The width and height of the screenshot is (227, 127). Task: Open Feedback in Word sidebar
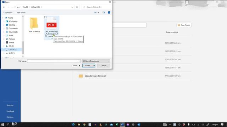point(10,111)
